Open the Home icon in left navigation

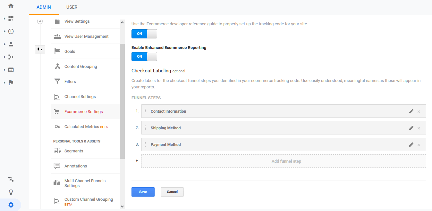point(11,5)
